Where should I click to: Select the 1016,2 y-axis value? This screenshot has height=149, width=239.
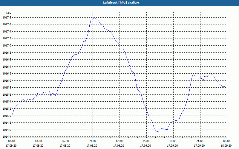[7, 74]
